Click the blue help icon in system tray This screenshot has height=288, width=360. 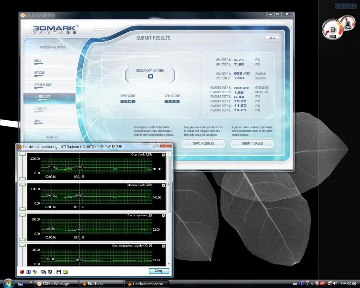tap(301, 283)
